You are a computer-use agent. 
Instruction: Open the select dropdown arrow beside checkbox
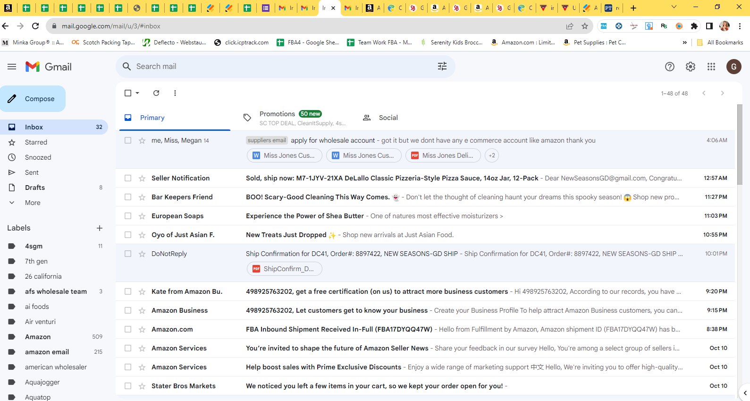click(137, 93)
